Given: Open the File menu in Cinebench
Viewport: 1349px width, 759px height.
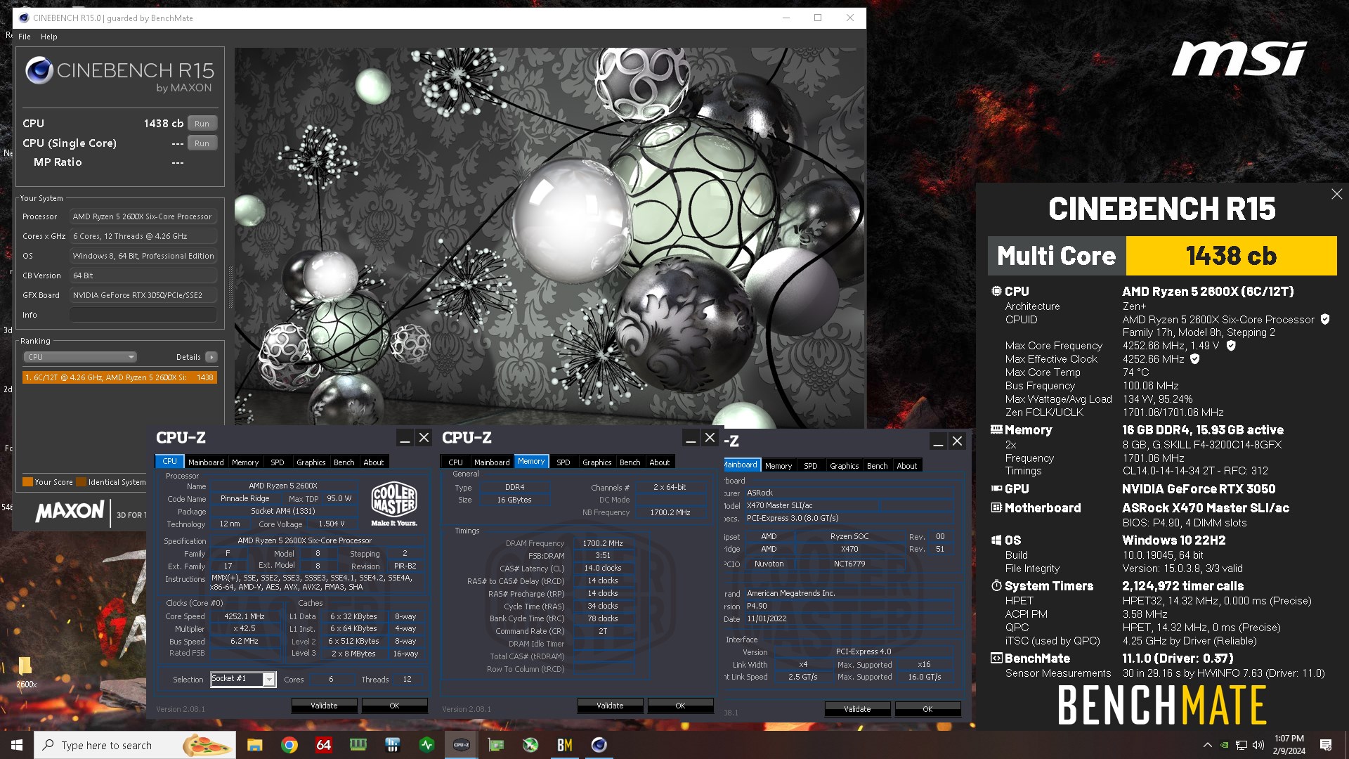Looking at the screenshot, I should tap(25, 37).
